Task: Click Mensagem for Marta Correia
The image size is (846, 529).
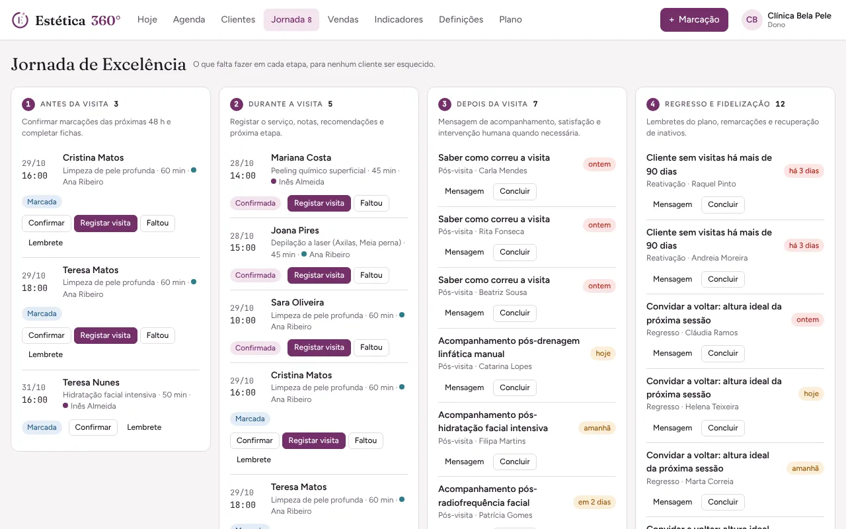Action: point(672,503)
